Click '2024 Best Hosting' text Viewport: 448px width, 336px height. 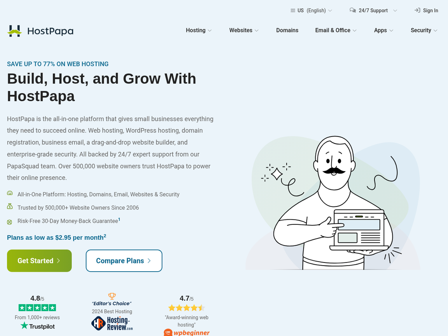tap(112, 311)
